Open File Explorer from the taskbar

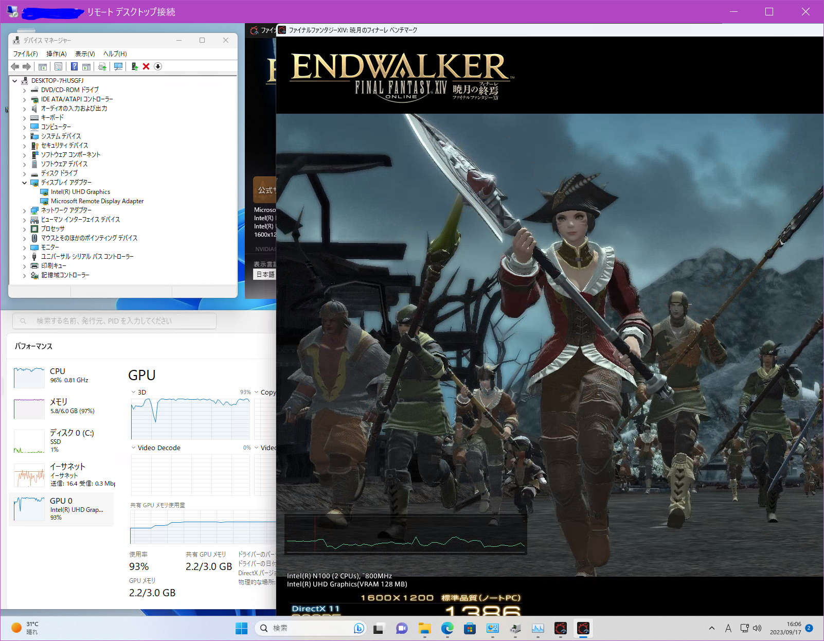[424, 628]
